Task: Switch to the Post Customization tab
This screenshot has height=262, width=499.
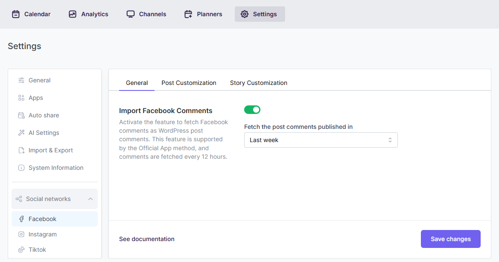Action: [x=189, y=83]
